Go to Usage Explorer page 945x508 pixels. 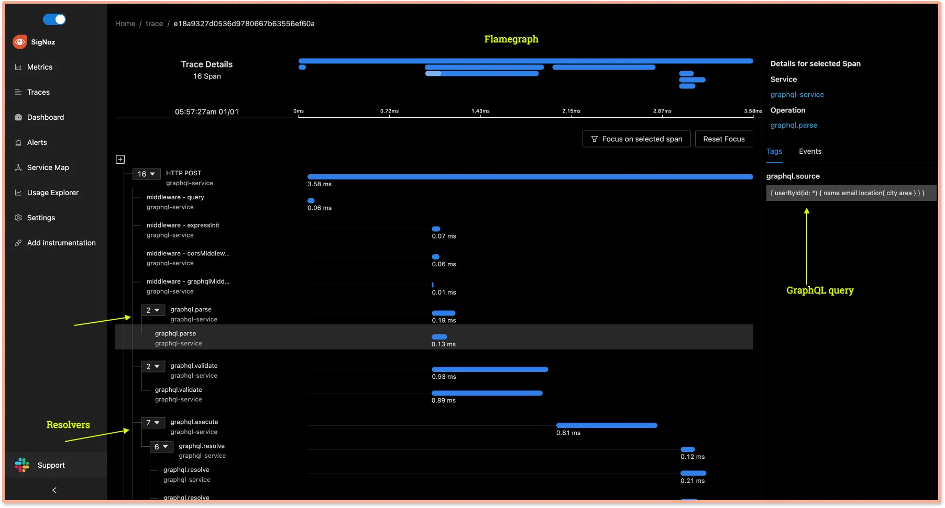53,193
